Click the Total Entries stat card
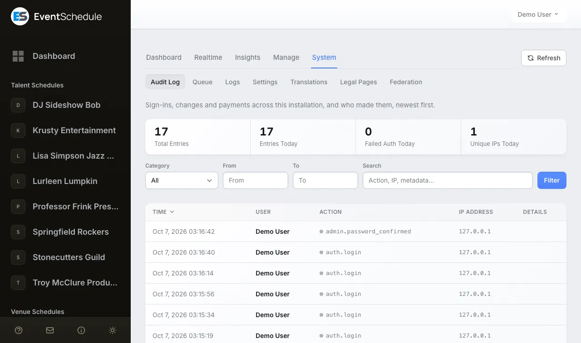 198,137
